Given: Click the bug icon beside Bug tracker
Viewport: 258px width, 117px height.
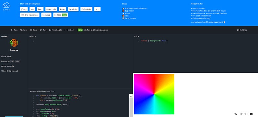Looking at the screenshot, I should pyautogui.click(x=123, y=11).
